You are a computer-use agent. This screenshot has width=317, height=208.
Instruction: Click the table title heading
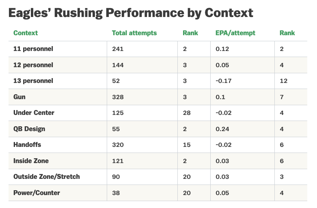coord(131,13)
